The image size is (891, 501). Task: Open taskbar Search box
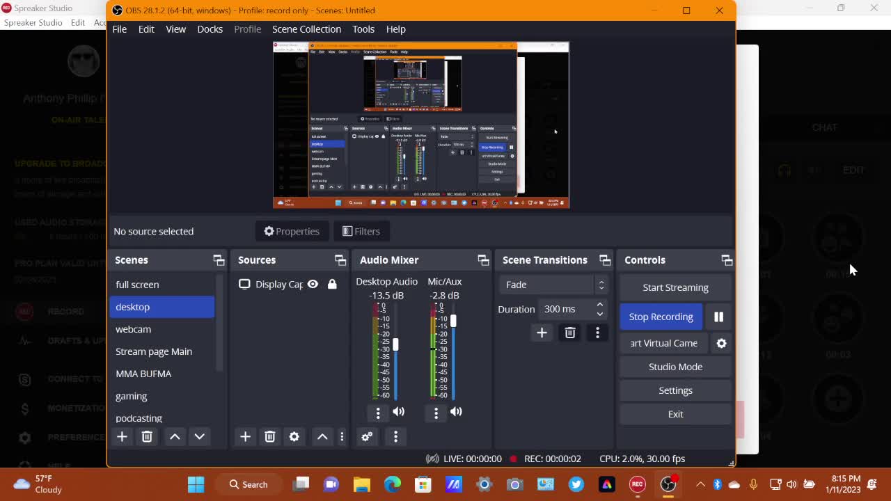pos(249,484)
